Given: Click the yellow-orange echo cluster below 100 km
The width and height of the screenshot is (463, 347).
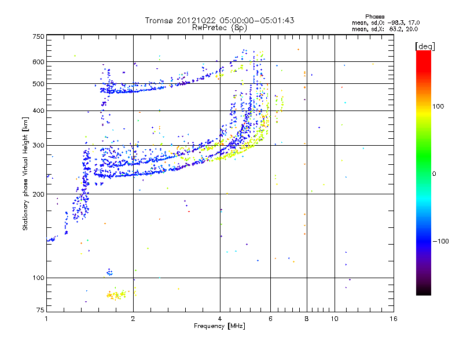Looking at the screenshot, I should pyautogui.click(x=117, y=295).
